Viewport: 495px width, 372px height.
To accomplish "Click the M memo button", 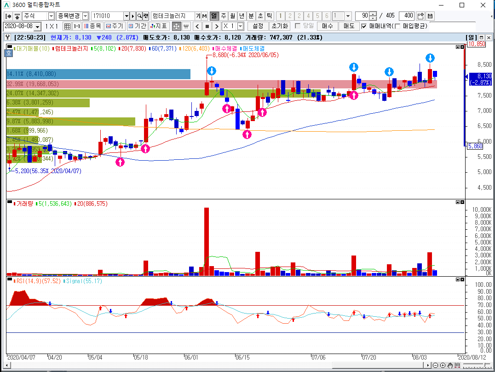I will (x=205, y=16).
